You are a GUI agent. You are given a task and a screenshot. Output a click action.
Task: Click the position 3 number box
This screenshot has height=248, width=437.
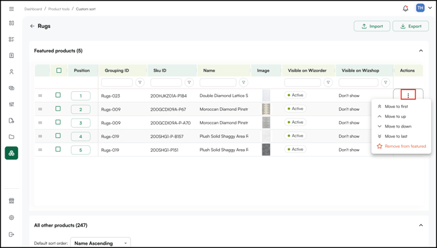[x=80, y=123]
